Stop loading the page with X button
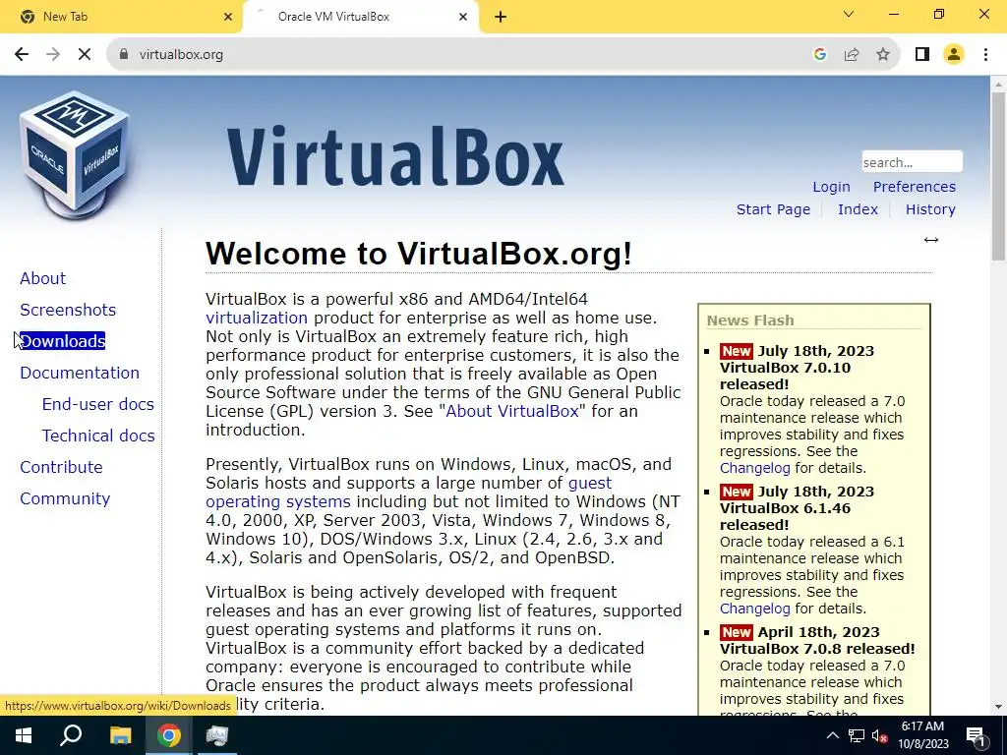1007x755 pixels. point(85,55)
